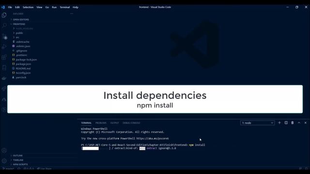This screenshot has height=174, width=310.
Task: Click the master branch status bar item
Action: pos(9,169)
